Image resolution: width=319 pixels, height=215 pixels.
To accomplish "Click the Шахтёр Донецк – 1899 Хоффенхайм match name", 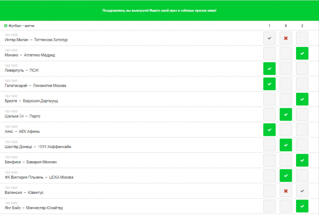I will point(38,147).
